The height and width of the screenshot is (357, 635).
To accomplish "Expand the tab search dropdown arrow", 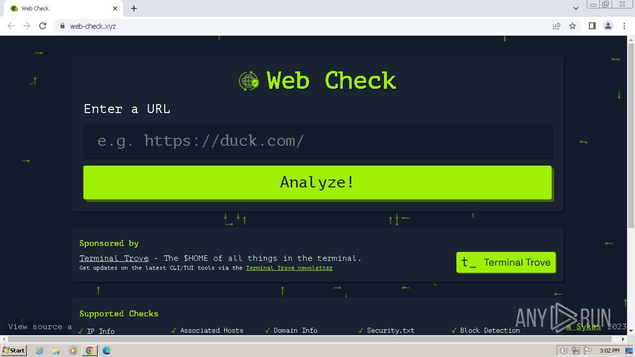I will 575,8.
